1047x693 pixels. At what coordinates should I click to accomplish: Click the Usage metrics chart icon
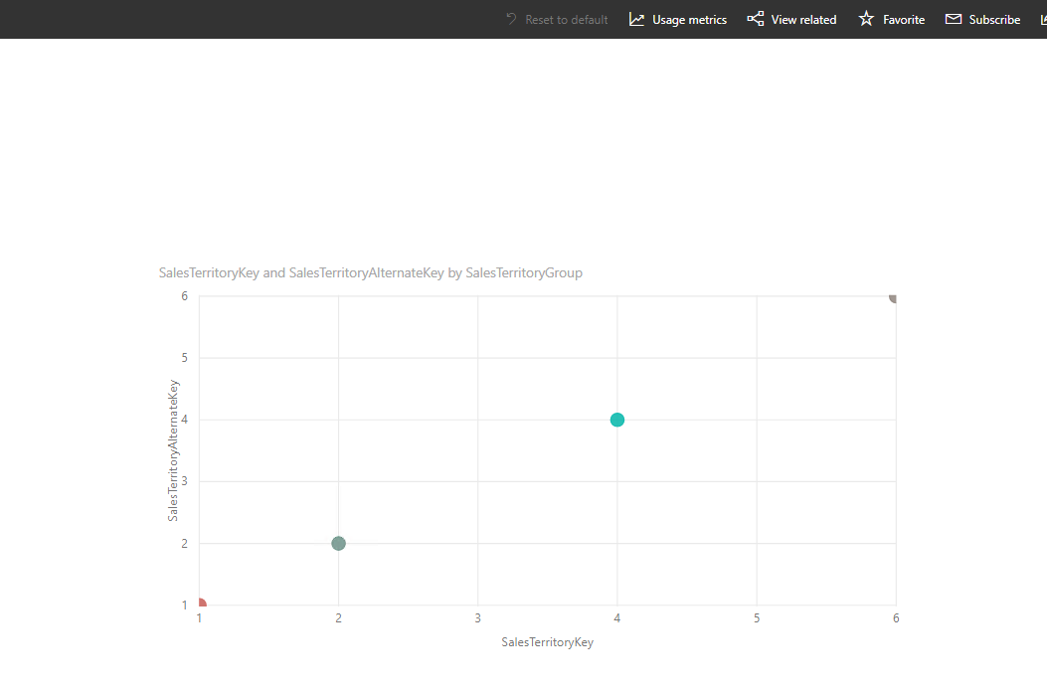click(x=636, y=19)
